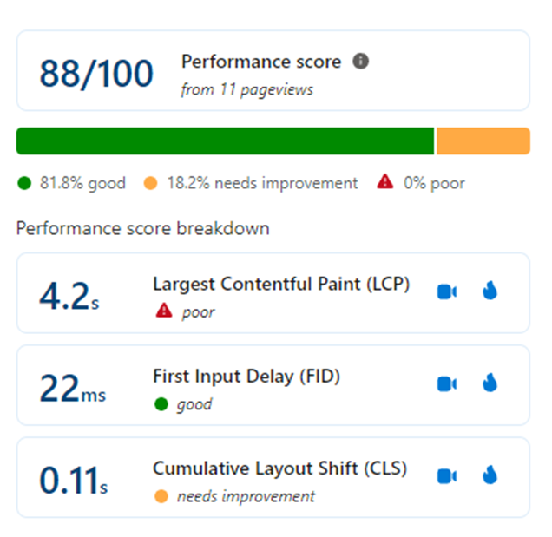Select the 18.2% needs improvement legend item
552x537 pixels.
[251, 183]
